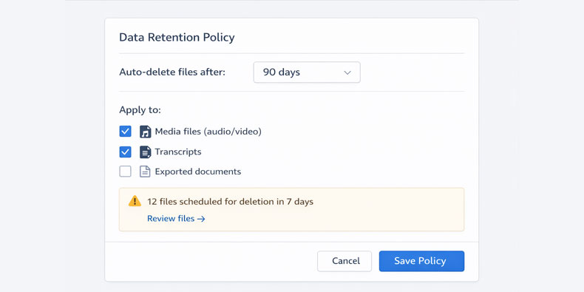Click the 'Media files (audio/video)' label text
The height and width of the screenshot is (292, 584).
(208, 132)
